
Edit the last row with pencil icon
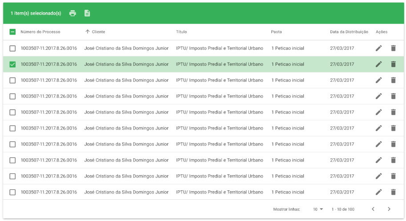378,192
